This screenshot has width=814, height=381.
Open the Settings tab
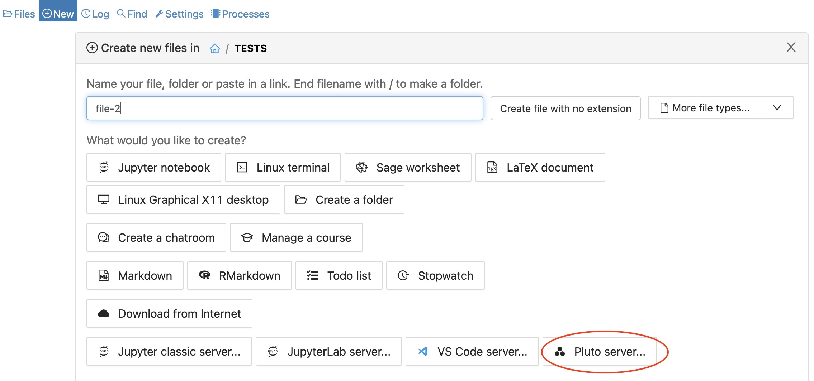179,14
